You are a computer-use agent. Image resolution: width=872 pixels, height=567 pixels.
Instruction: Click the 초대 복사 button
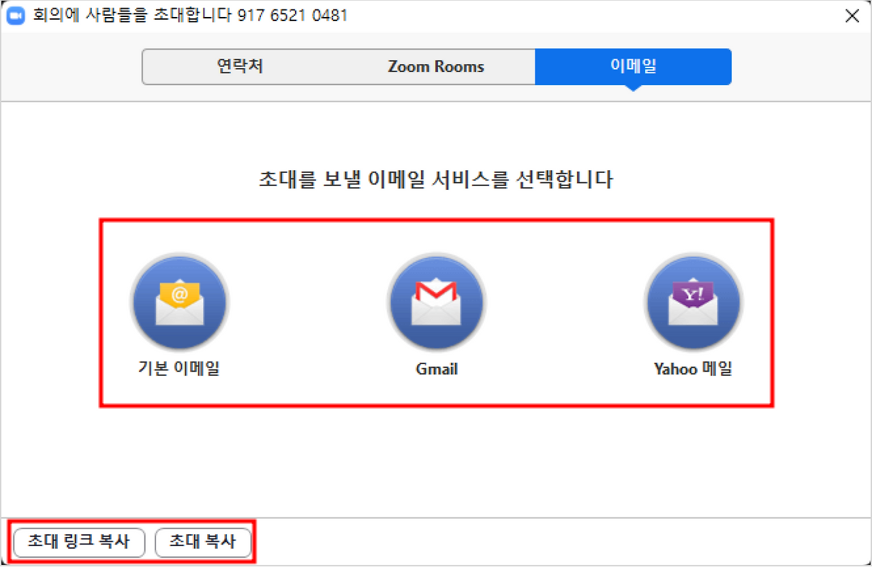point(203,542)
